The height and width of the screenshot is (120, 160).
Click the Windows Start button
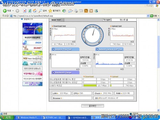pos(7,117)
